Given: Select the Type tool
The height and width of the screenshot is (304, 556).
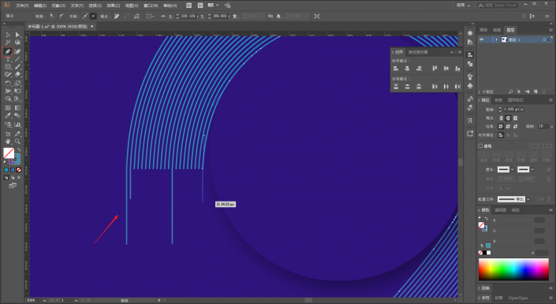Looking at the screenshot, I should (8, 59).
